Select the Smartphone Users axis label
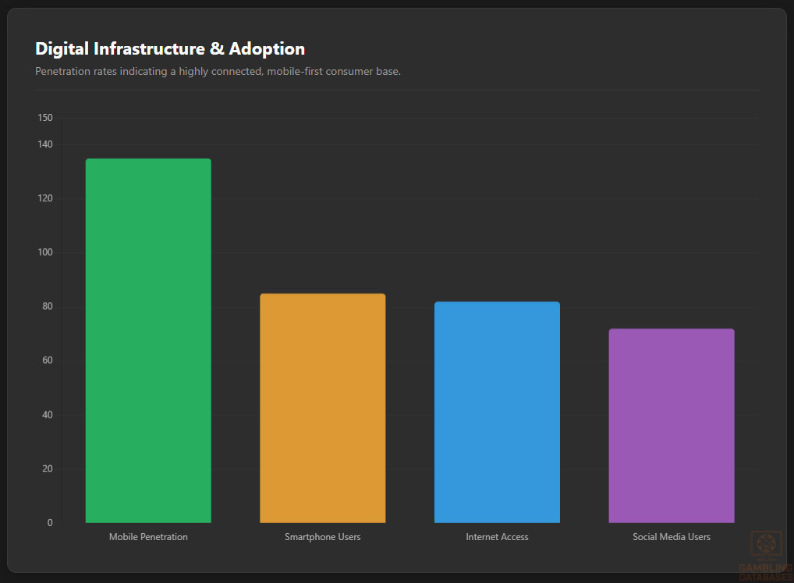This screenshot has width=794, height=583. click(x=322, y=537)
